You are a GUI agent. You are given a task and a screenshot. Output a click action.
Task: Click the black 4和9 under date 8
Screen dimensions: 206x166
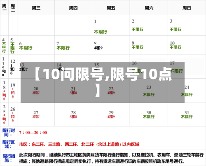point(98,48)
